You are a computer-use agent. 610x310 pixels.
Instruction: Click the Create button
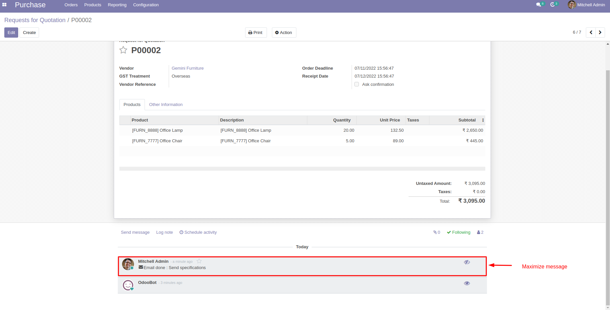pyautogui.click(x=29, y=32)
